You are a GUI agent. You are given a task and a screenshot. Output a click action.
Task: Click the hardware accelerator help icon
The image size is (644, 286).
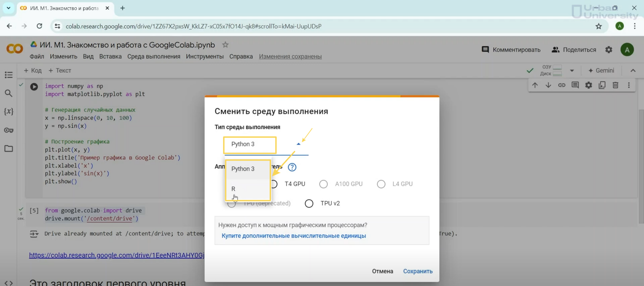point(292,167)
